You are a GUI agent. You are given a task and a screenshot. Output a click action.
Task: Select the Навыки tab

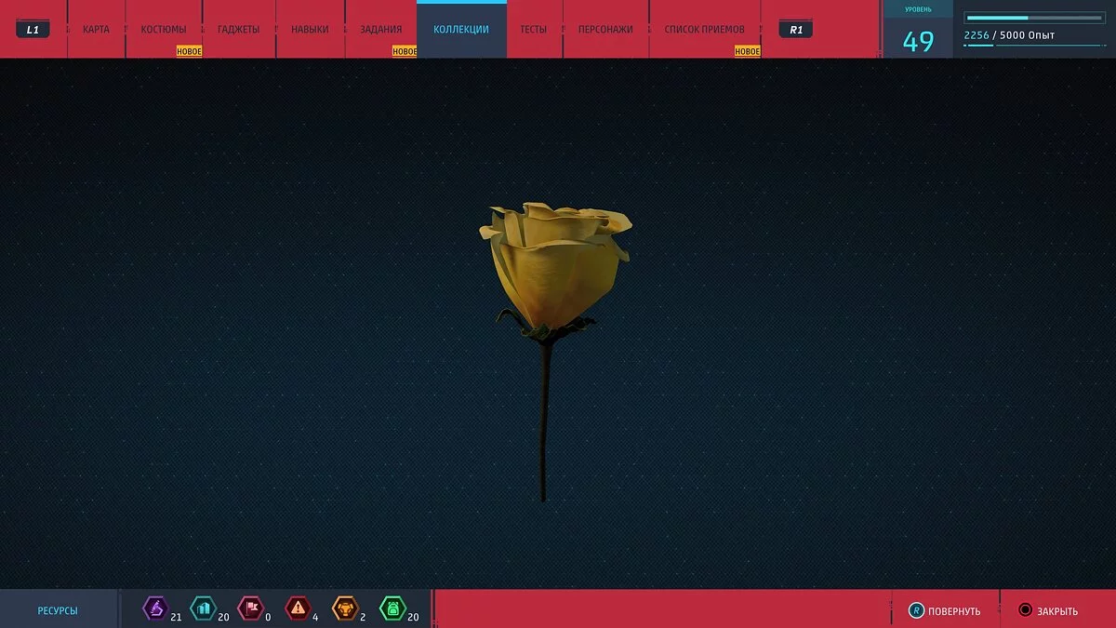(x=310, y=30)
